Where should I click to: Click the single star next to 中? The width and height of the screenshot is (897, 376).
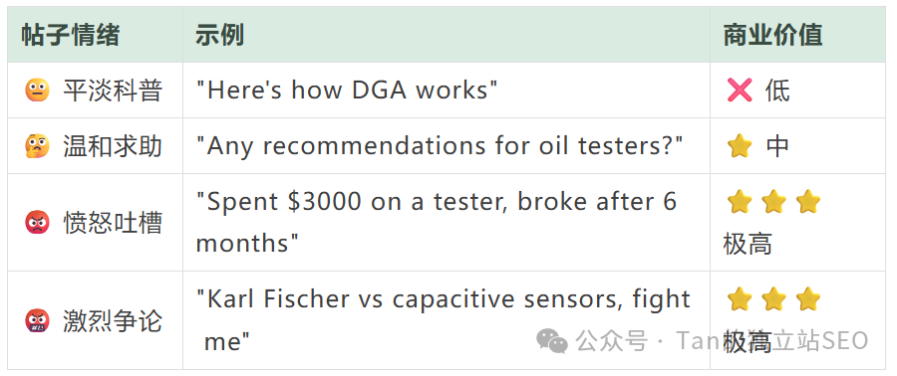tap(740, 146)
